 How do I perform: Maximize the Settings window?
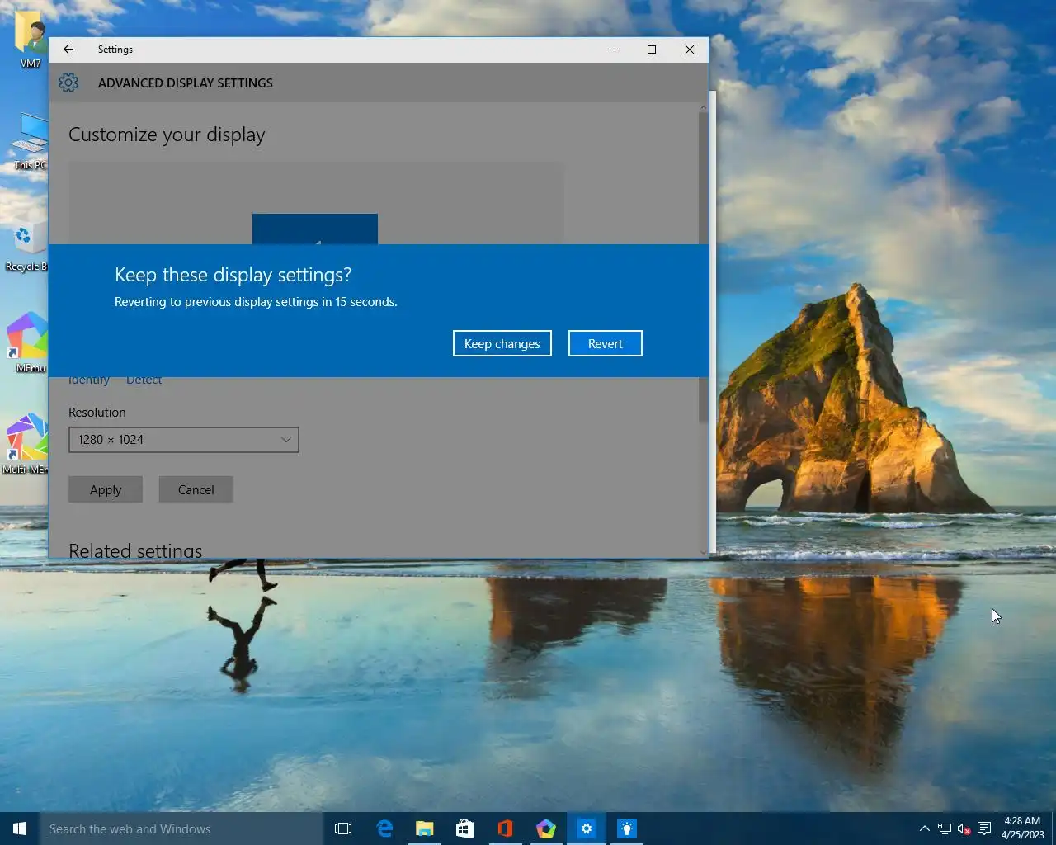[652, 50]
